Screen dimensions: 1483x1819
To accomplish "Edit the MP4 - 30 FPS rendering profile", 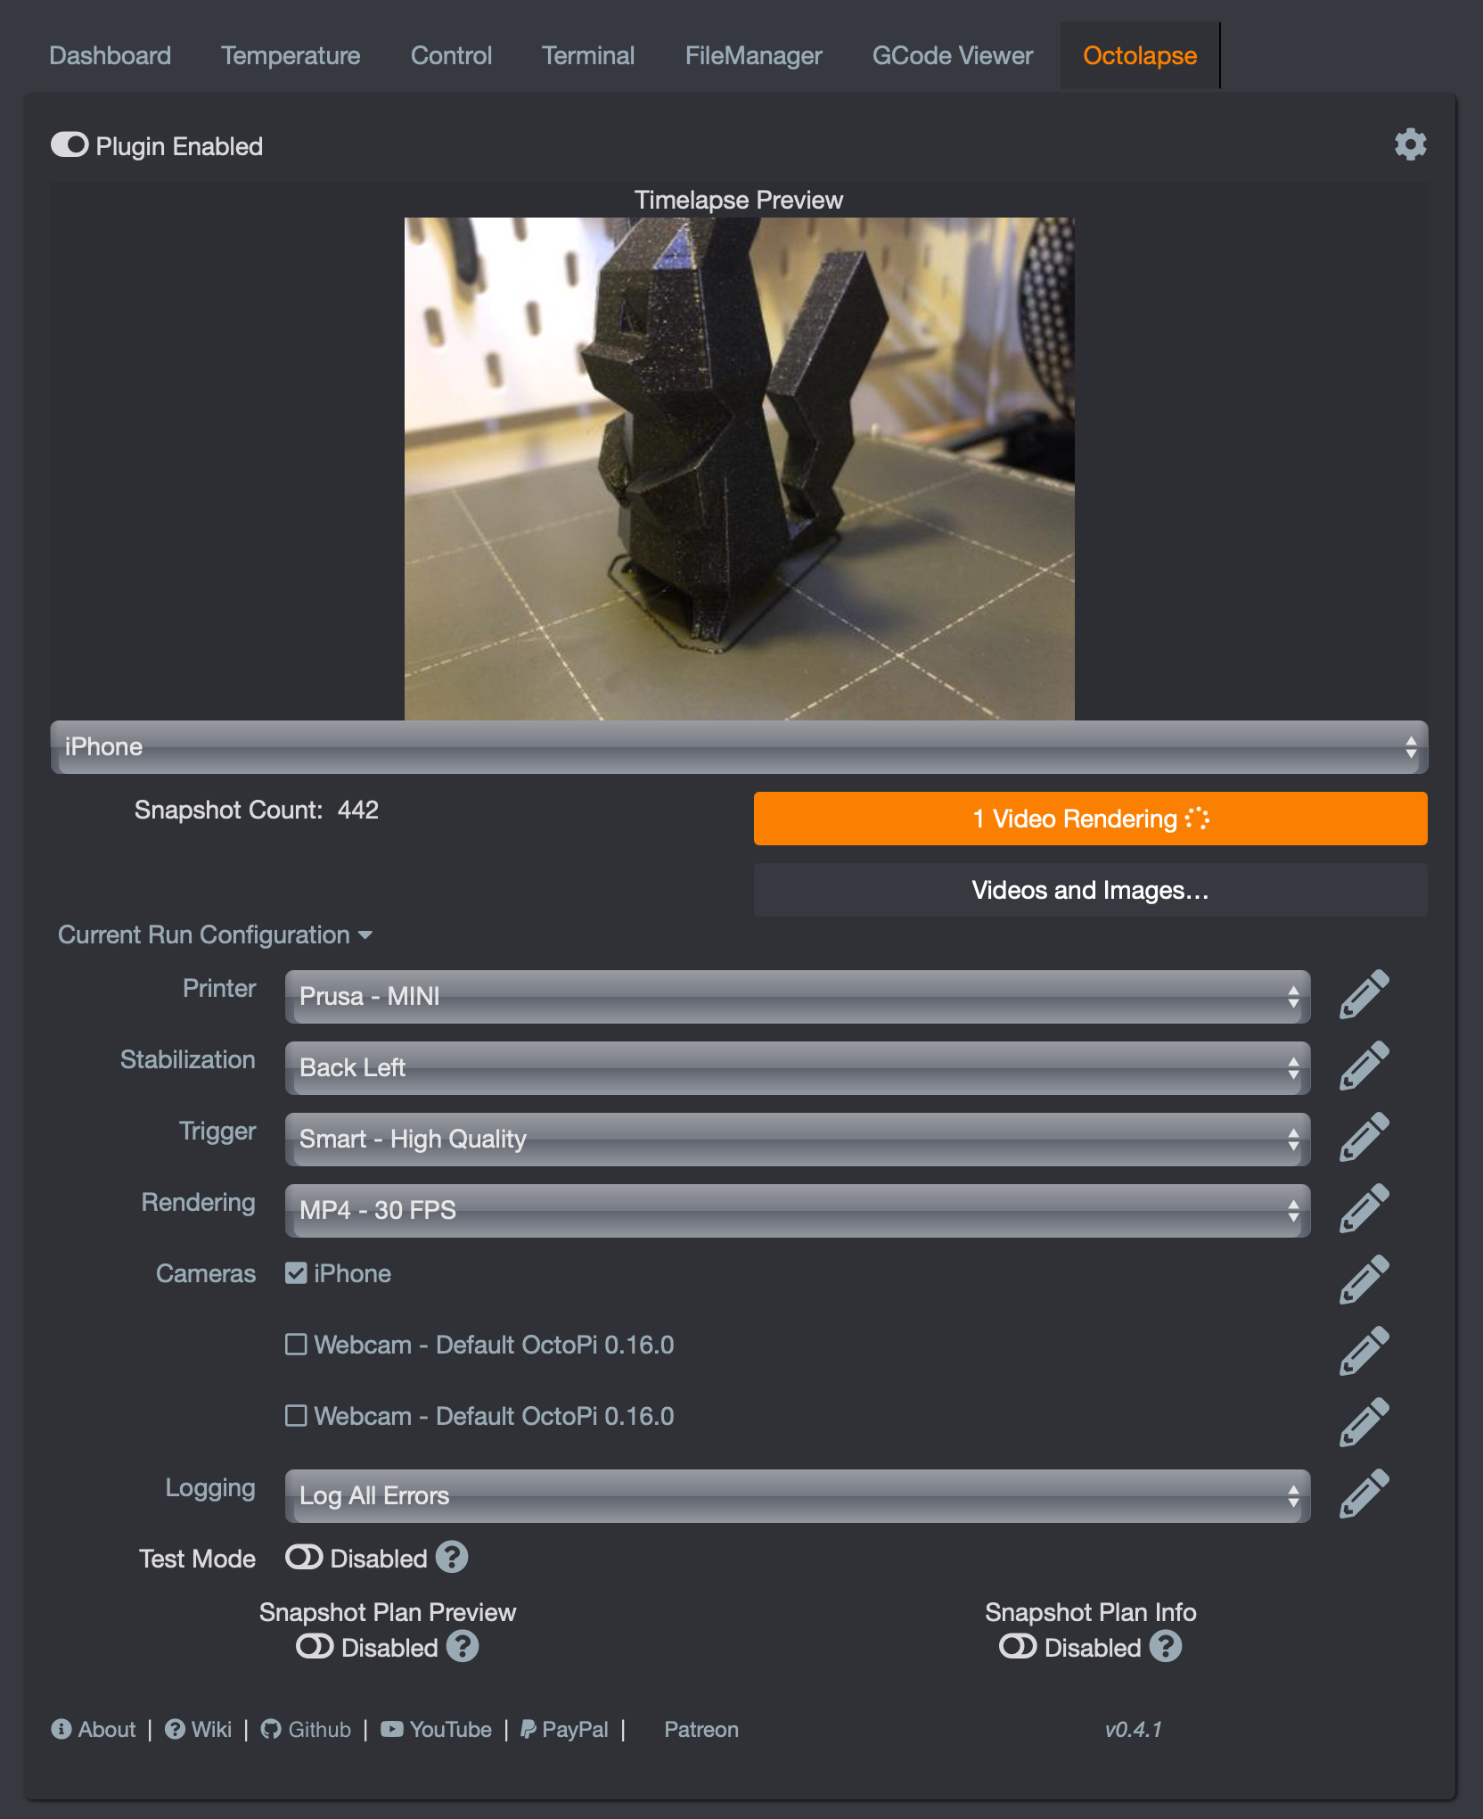I will (1364, 1209).
